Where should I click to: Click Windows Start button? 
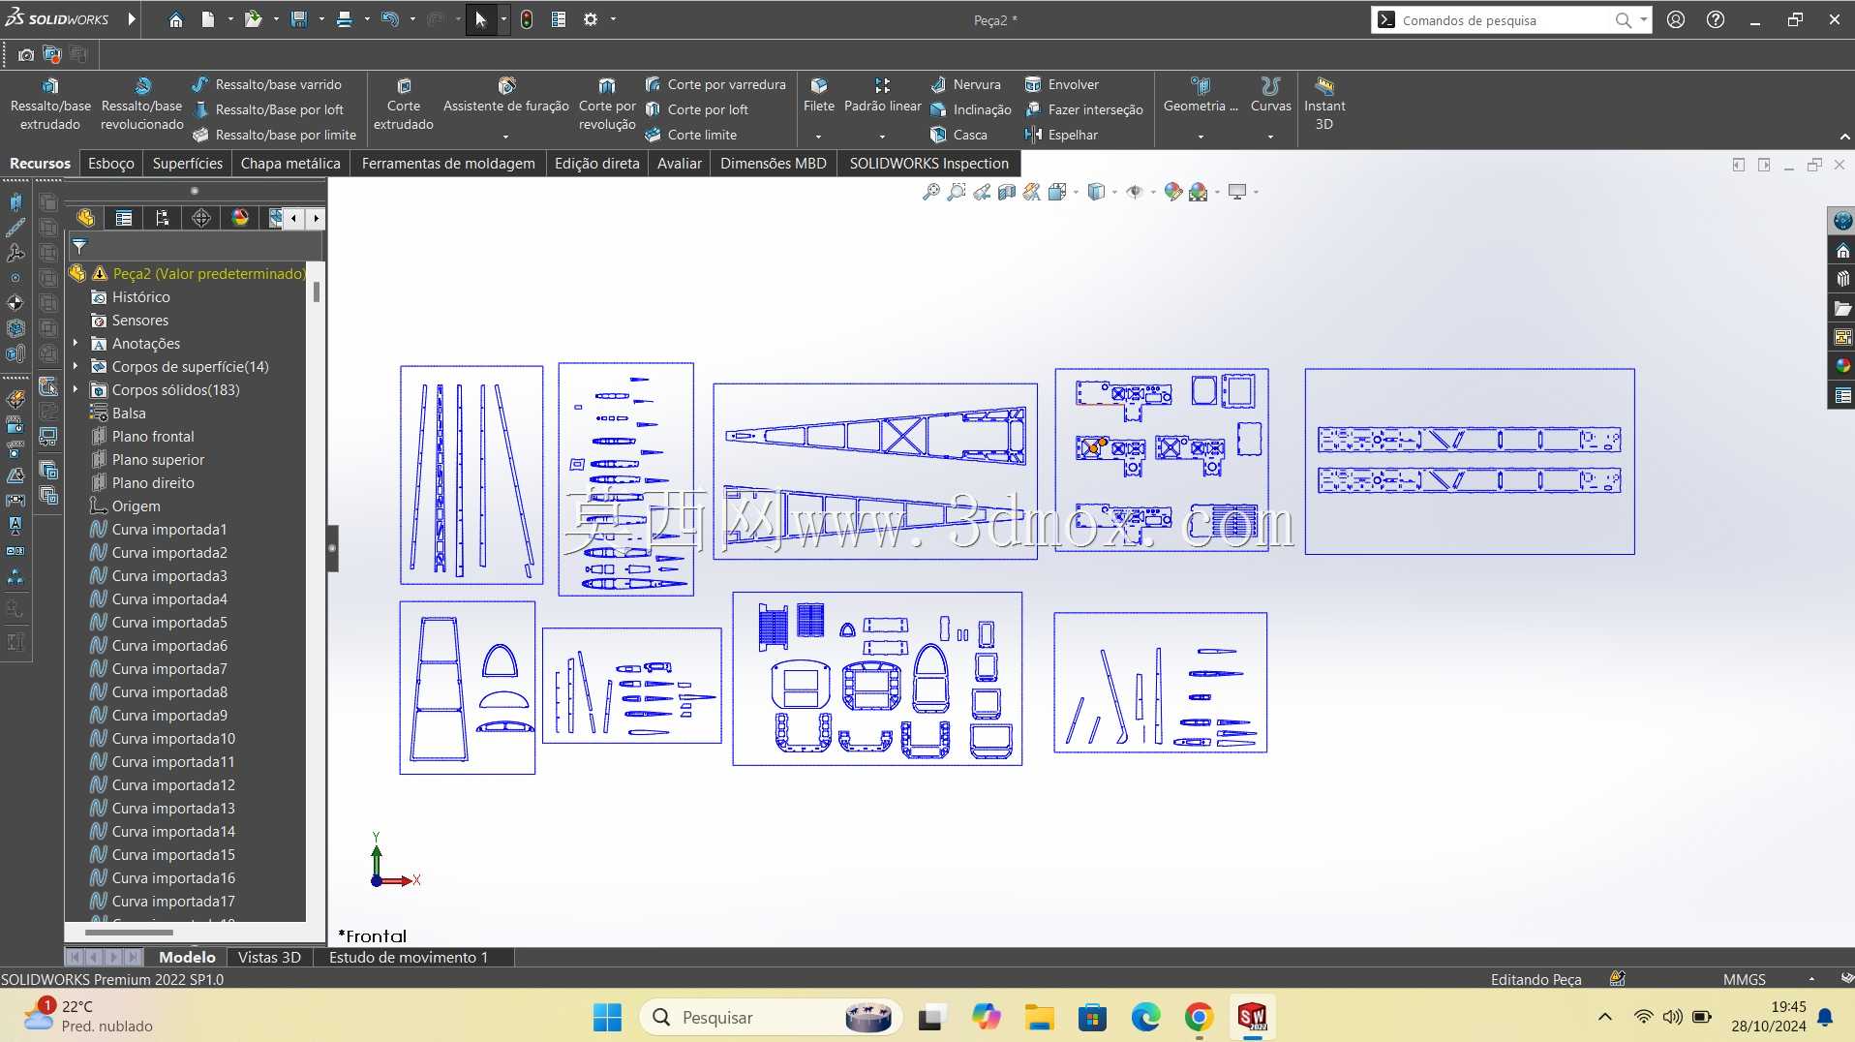pyautogui.click(x=607, y=1017)
